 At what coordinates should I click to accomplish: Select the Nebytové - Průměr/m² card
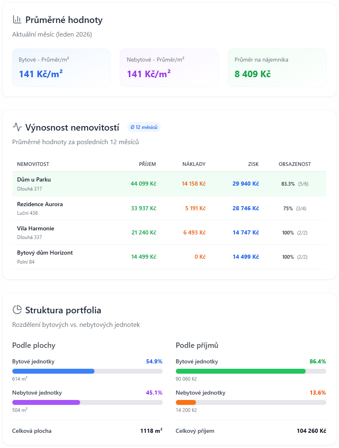point(169,67)
